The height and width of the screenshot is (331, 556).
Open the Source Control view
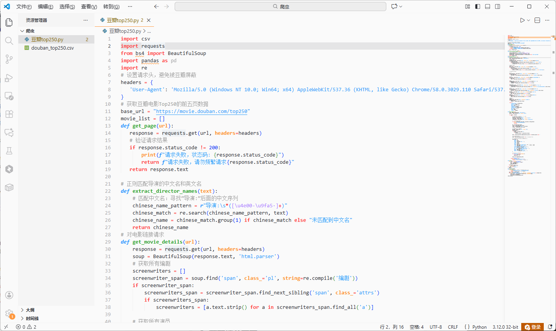click(9, 59)
